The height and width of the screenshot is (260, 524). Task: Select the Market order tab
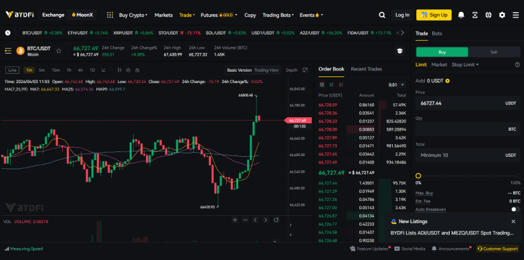[439, 64]
